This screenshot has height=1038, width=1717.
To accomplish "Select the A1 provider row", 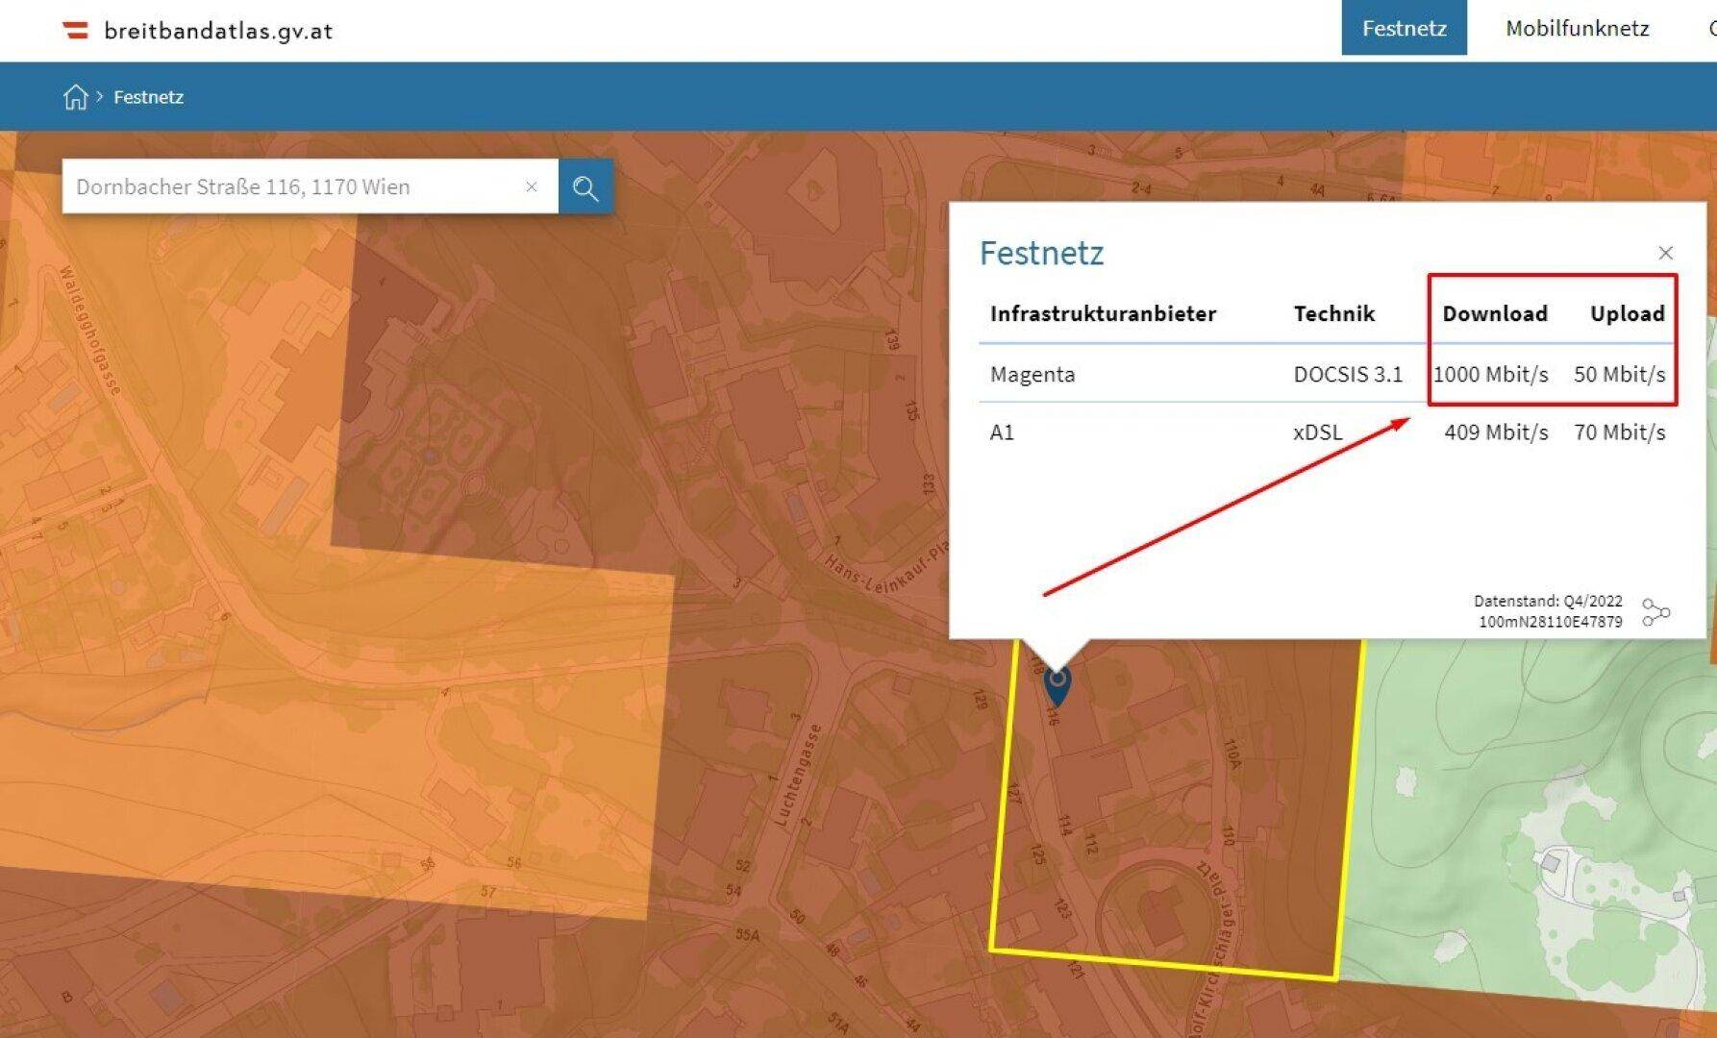I will click(x=1002, y=432).
